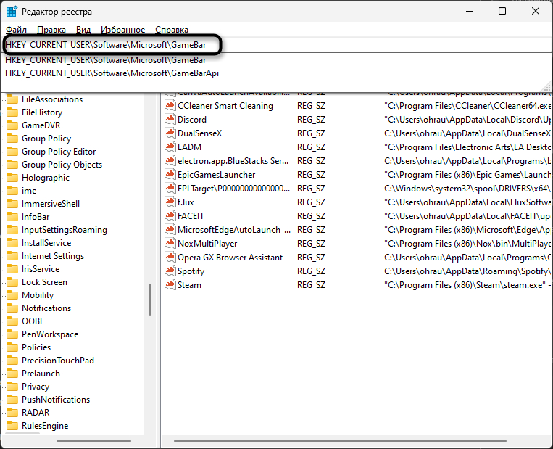This screenshot has width=553, height=449.
Task: Click the Opera GX Browser Assistant icon
Action: click(170, 257)
